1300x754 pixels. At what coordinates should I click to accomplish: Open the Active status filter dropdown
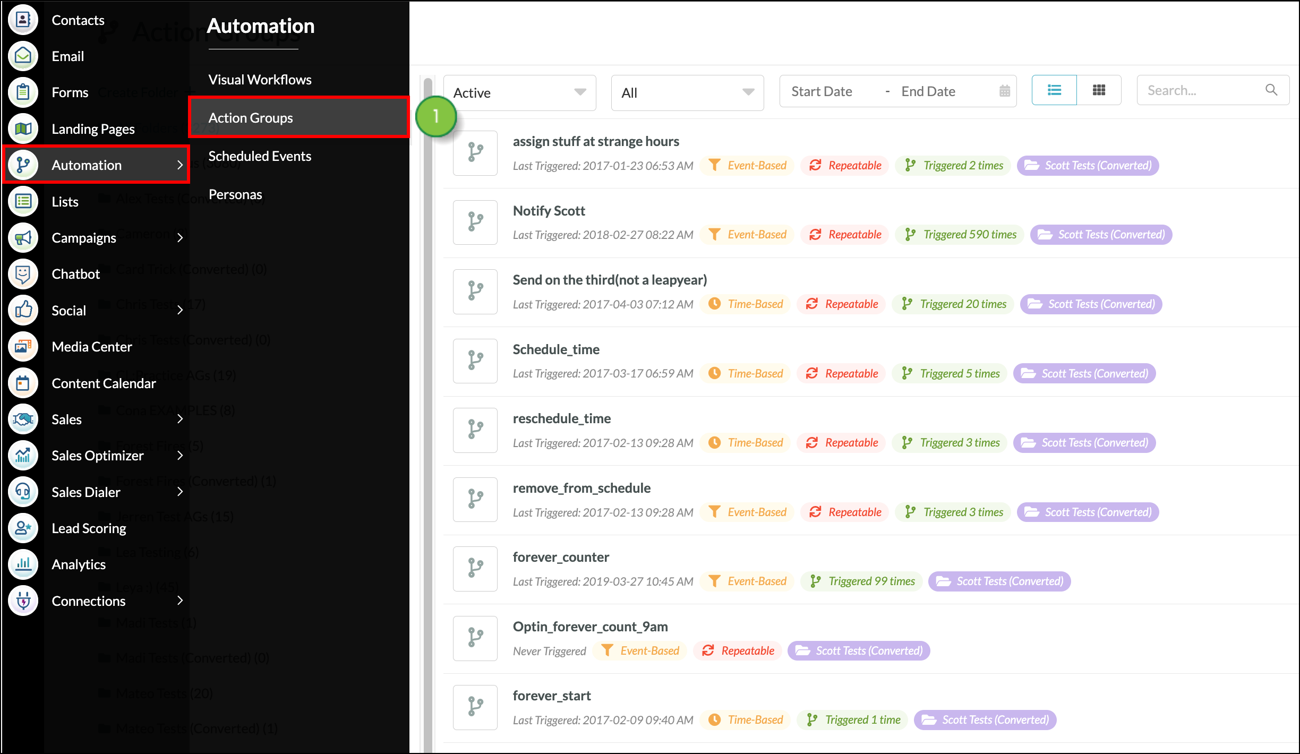pos(519,92)
